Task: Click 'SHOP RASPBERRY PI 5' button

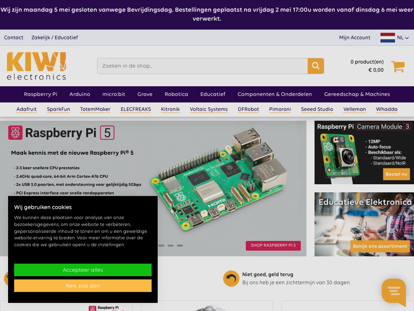Action: click(x=273, y=245)
